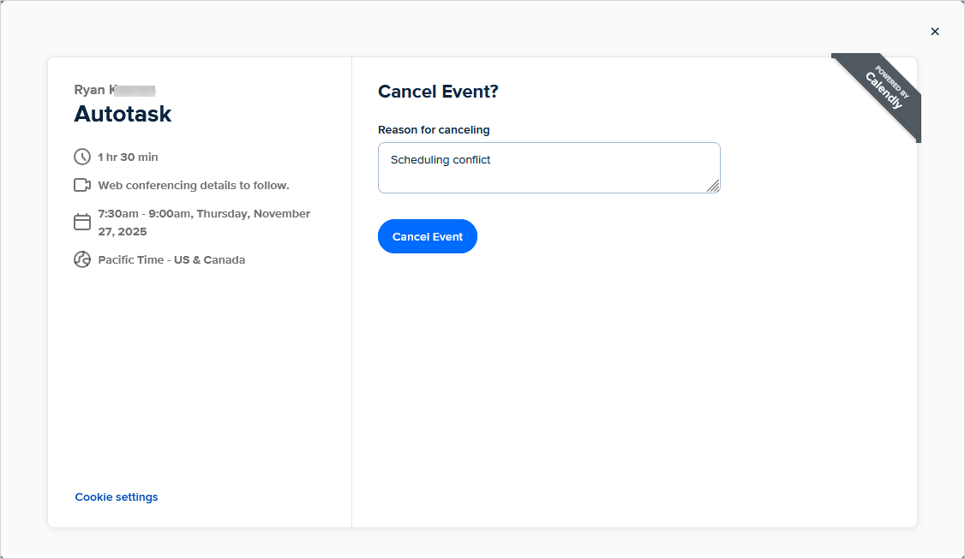Click the 1 hr 30 min duration text
The width and height of the screenshot is (965, 559).
coord(128,157)
